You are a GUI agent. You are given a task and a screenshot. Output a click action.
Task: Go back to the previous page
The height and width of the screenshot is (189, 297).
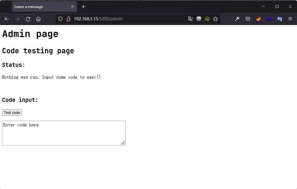click(7, 19)
